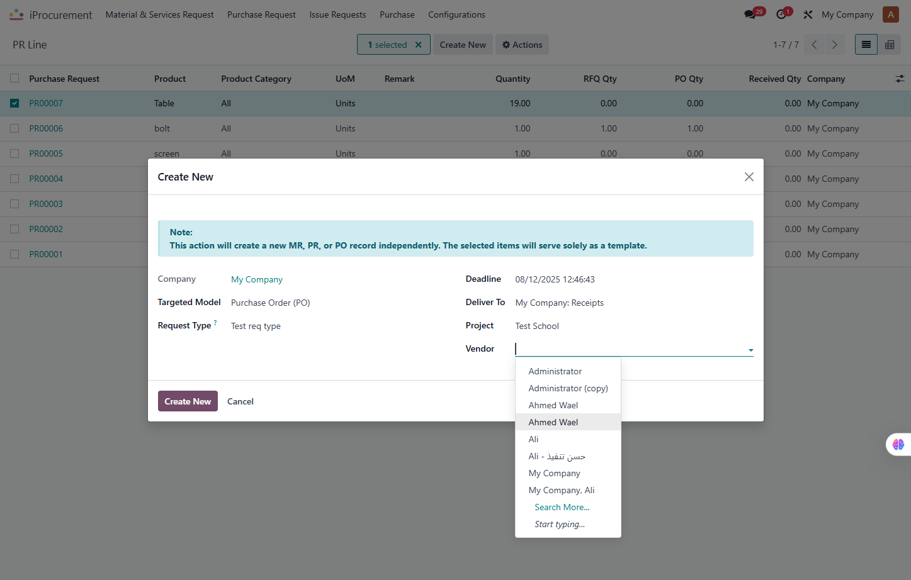Open the floating AI assistant icon

[x=898, y=444]
